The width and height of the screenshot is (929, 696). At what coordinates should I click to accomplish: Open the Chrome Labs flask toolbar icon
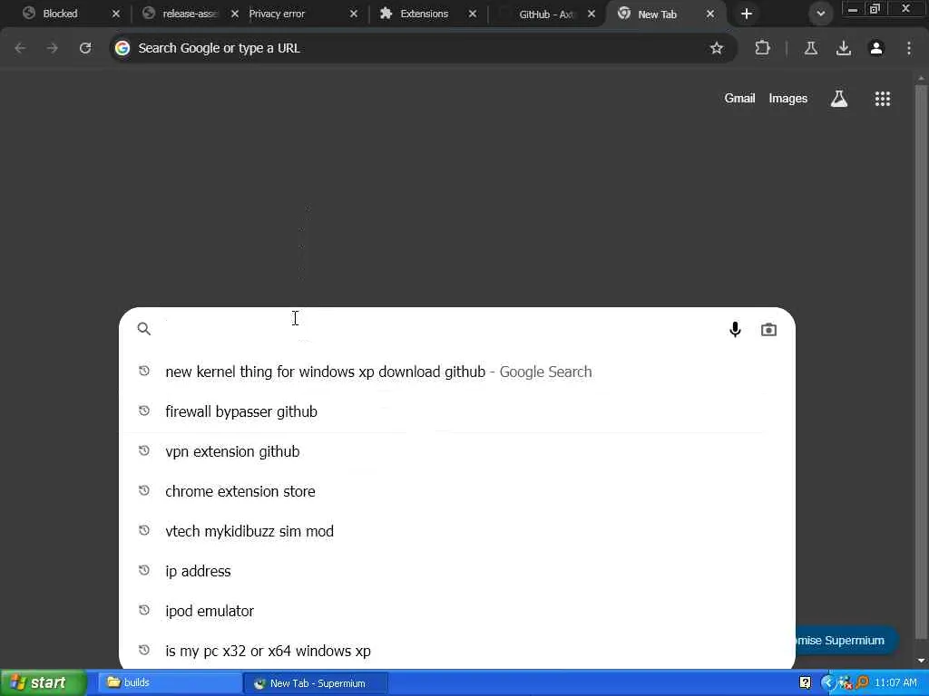[811, 48]
